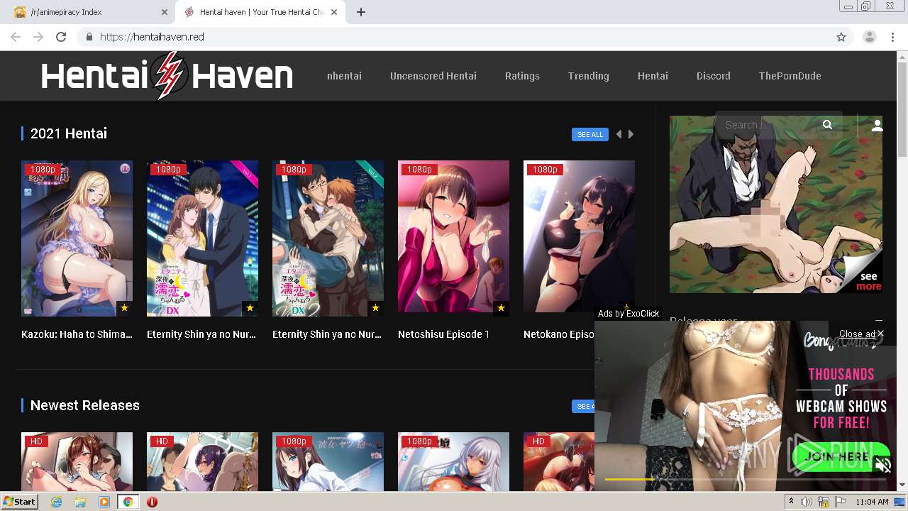908x511 pixels.
Task: Open a new browser tab
Action: pos(361,12)
